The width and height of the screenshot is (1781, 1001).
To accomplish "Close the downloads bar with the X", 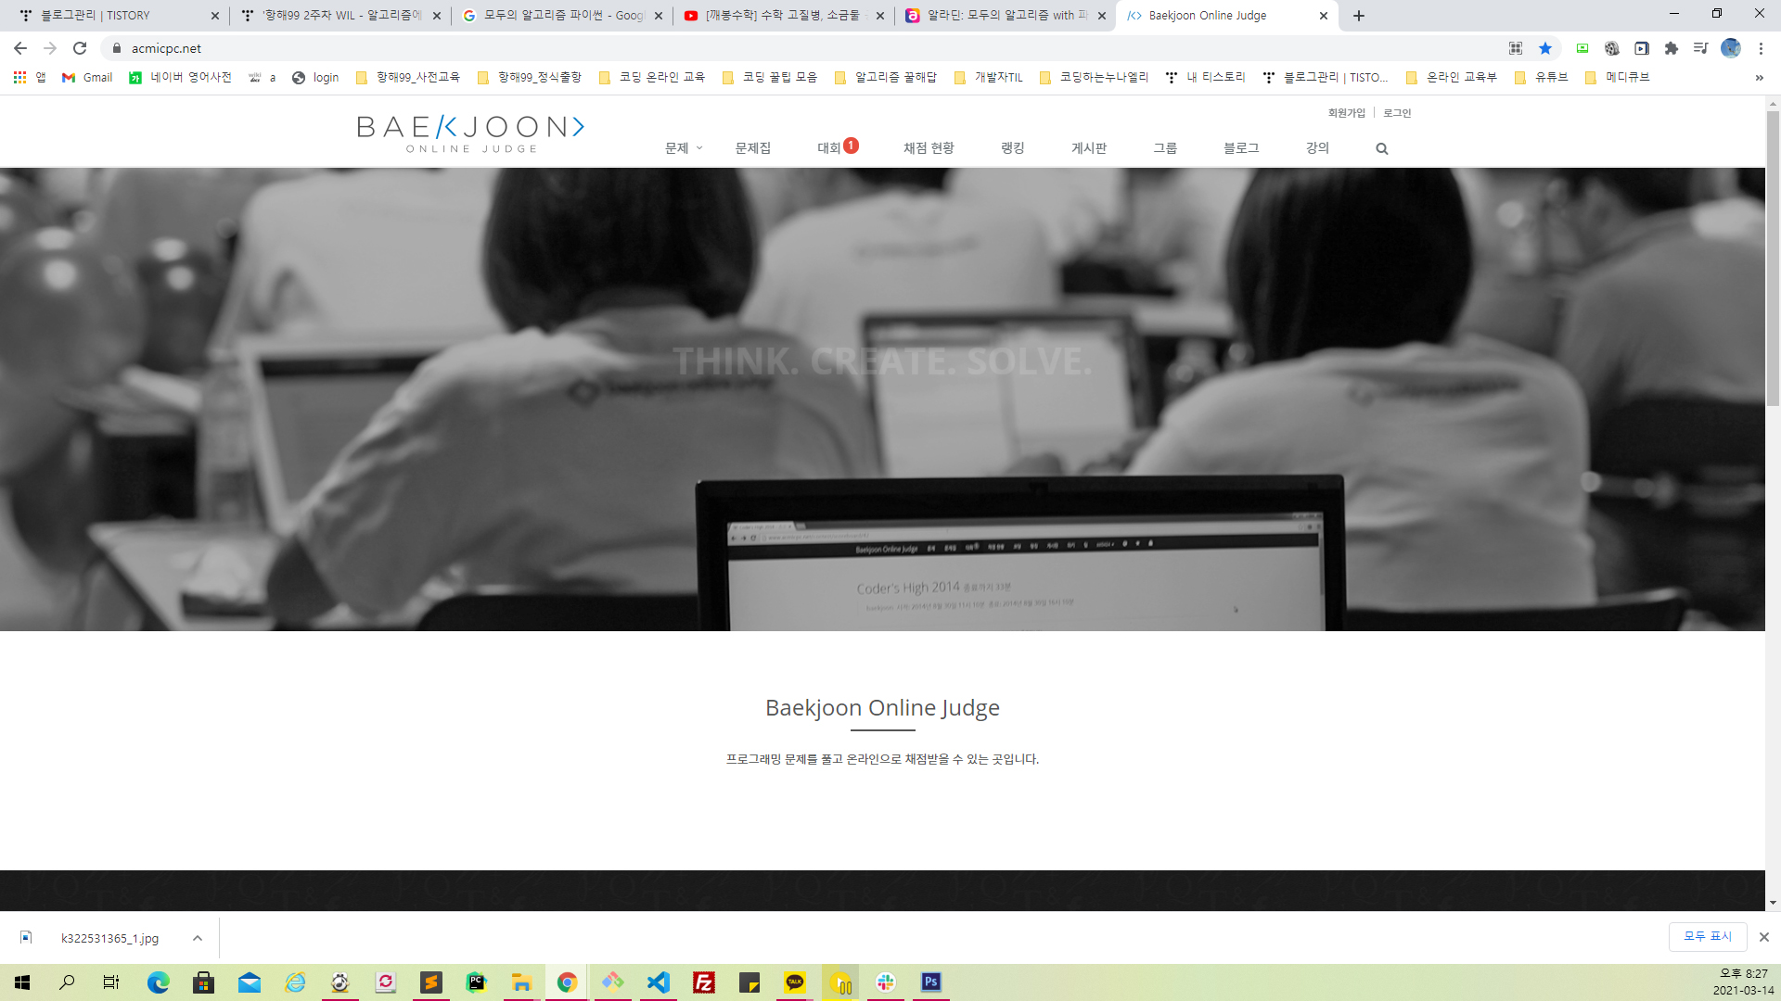I will (1764, 937).
